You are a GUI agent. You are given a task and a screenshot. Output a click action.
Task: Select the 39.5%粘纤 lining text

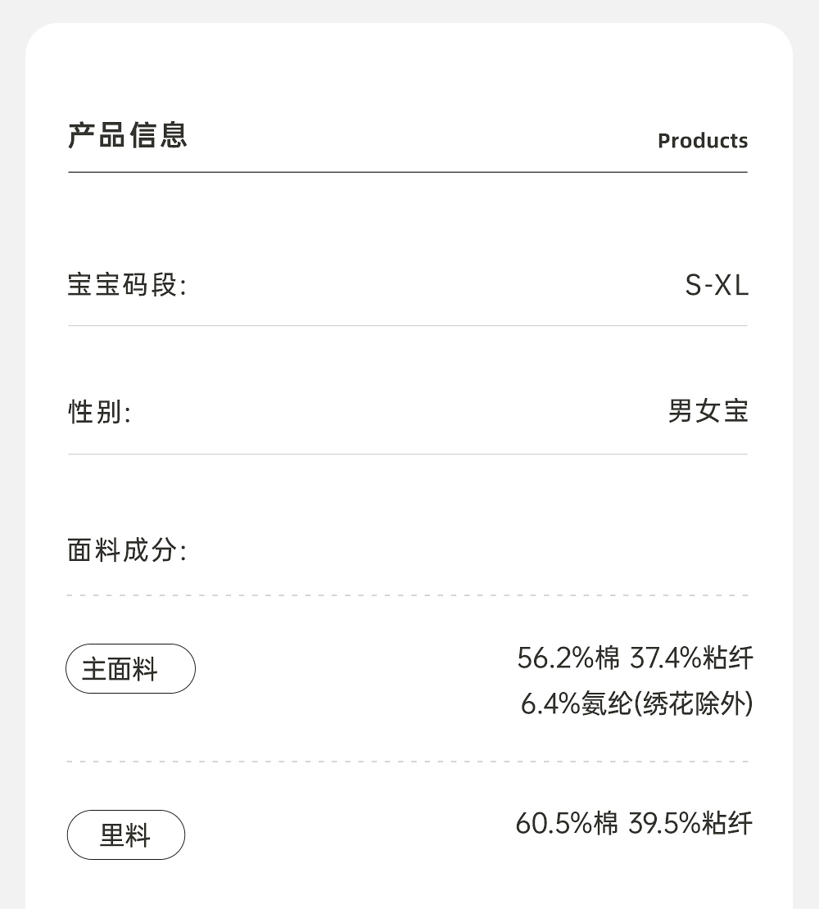coord(690,823)
